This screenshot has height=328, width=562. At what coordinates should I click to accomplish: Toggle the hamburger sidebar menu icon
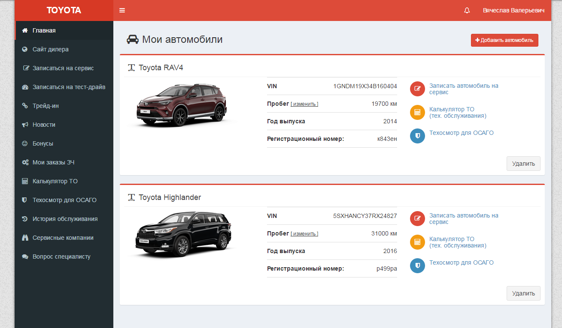tap(122, 10)
